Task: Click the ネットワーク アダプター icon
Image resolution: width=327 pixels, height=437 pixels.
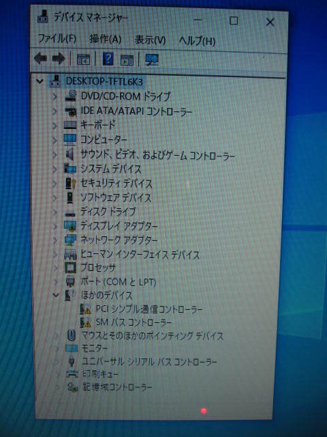Action: [x=70, y=240]
